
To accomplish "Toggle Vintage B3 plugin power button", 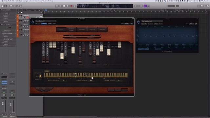I will point(32,22).
